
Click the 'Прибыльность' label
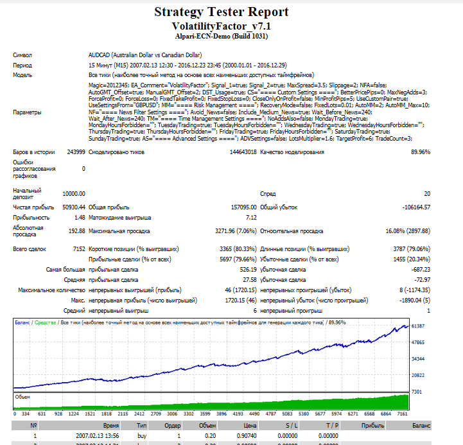(31, 218)
